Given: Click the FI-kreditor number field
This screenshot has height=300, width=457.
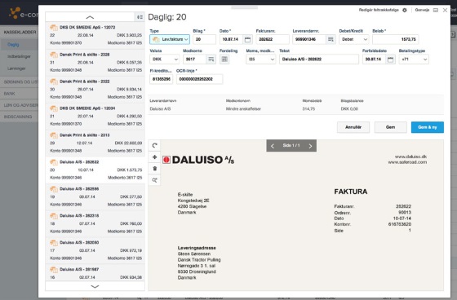Looking at the screenshot, I should (x=162, y=79).
